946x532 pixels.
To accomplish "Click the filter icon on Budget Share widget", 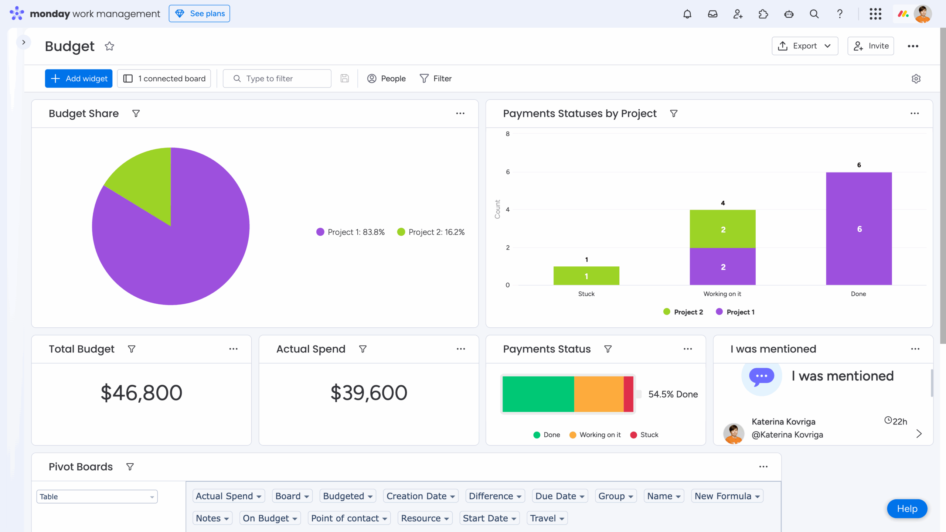I will 136,113.
